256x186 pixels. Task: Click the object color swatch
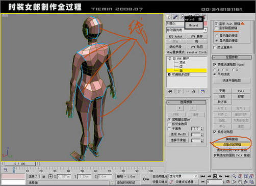click(x=206, y=23)
